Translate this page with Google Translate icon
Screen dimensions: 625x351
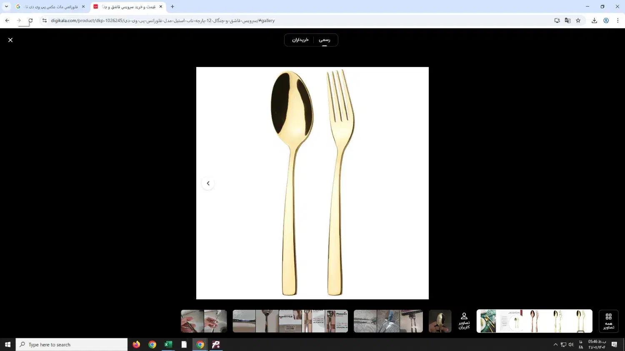567,20
